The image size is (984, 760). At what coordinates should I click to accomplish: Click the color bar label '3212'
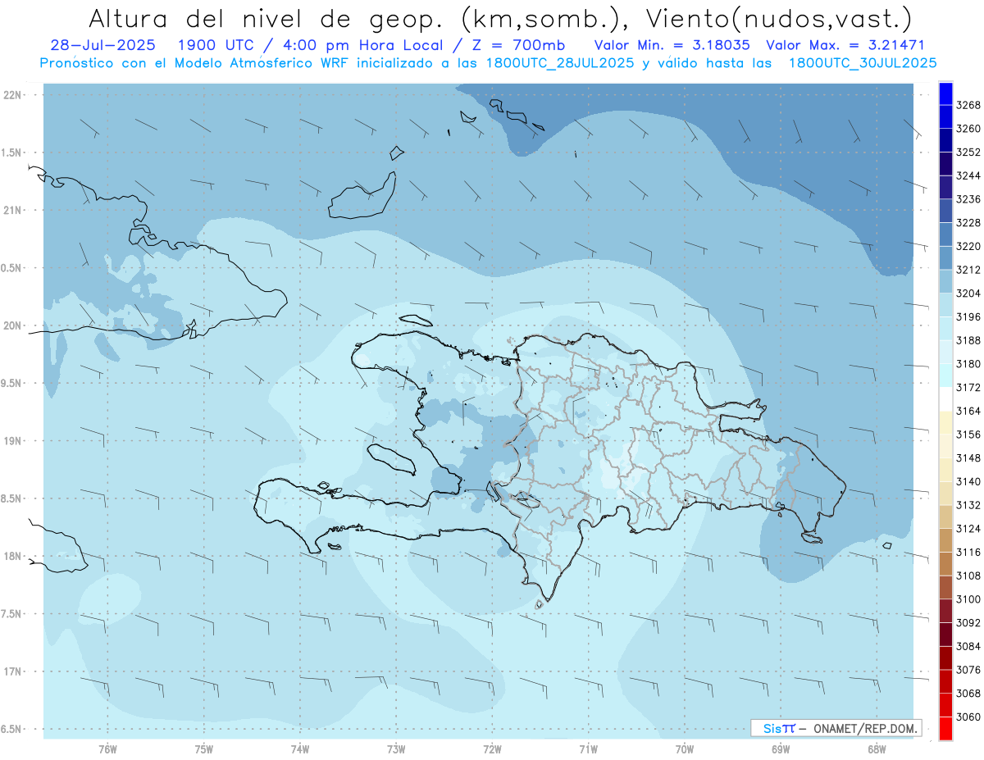coord(968,270)
